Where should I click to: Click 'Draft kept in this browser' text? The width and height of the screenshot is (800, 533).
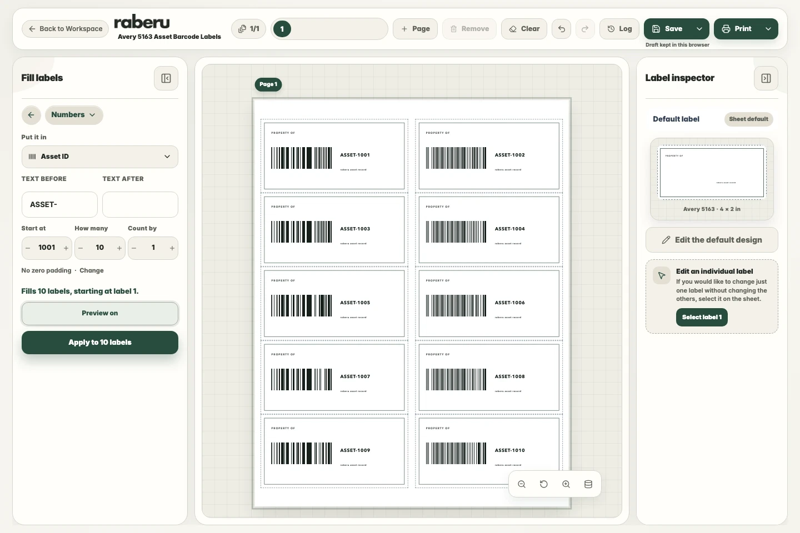[x=677, y=45]
